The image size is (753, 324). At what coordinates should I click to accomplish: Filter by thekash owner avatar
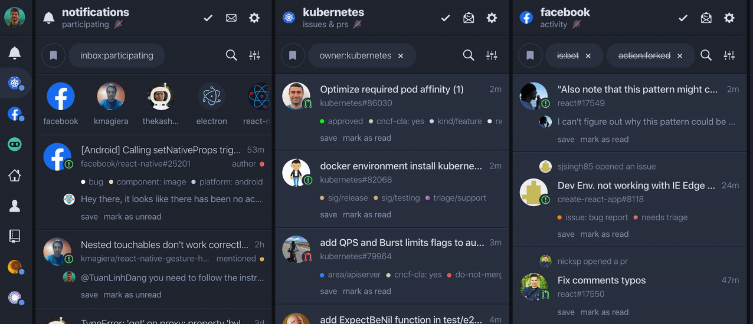tap(161, 97)
